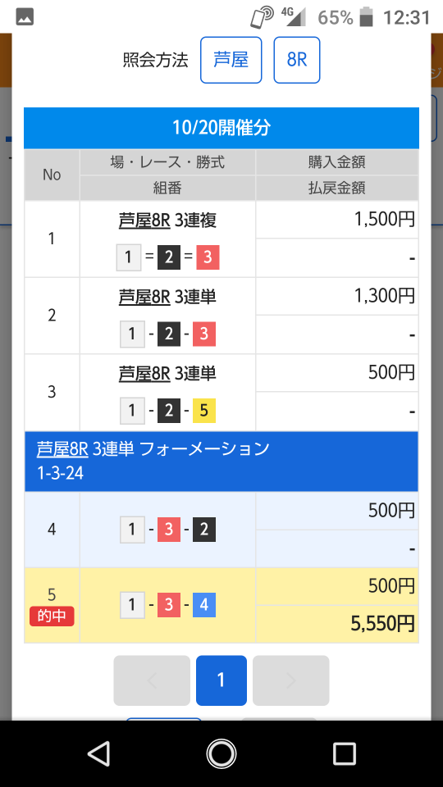The width and height of the screenshot is (443, 787).
Task: Open 芦屋8R link in formation header
Action: pyautogui.click(x=63, y=448)
